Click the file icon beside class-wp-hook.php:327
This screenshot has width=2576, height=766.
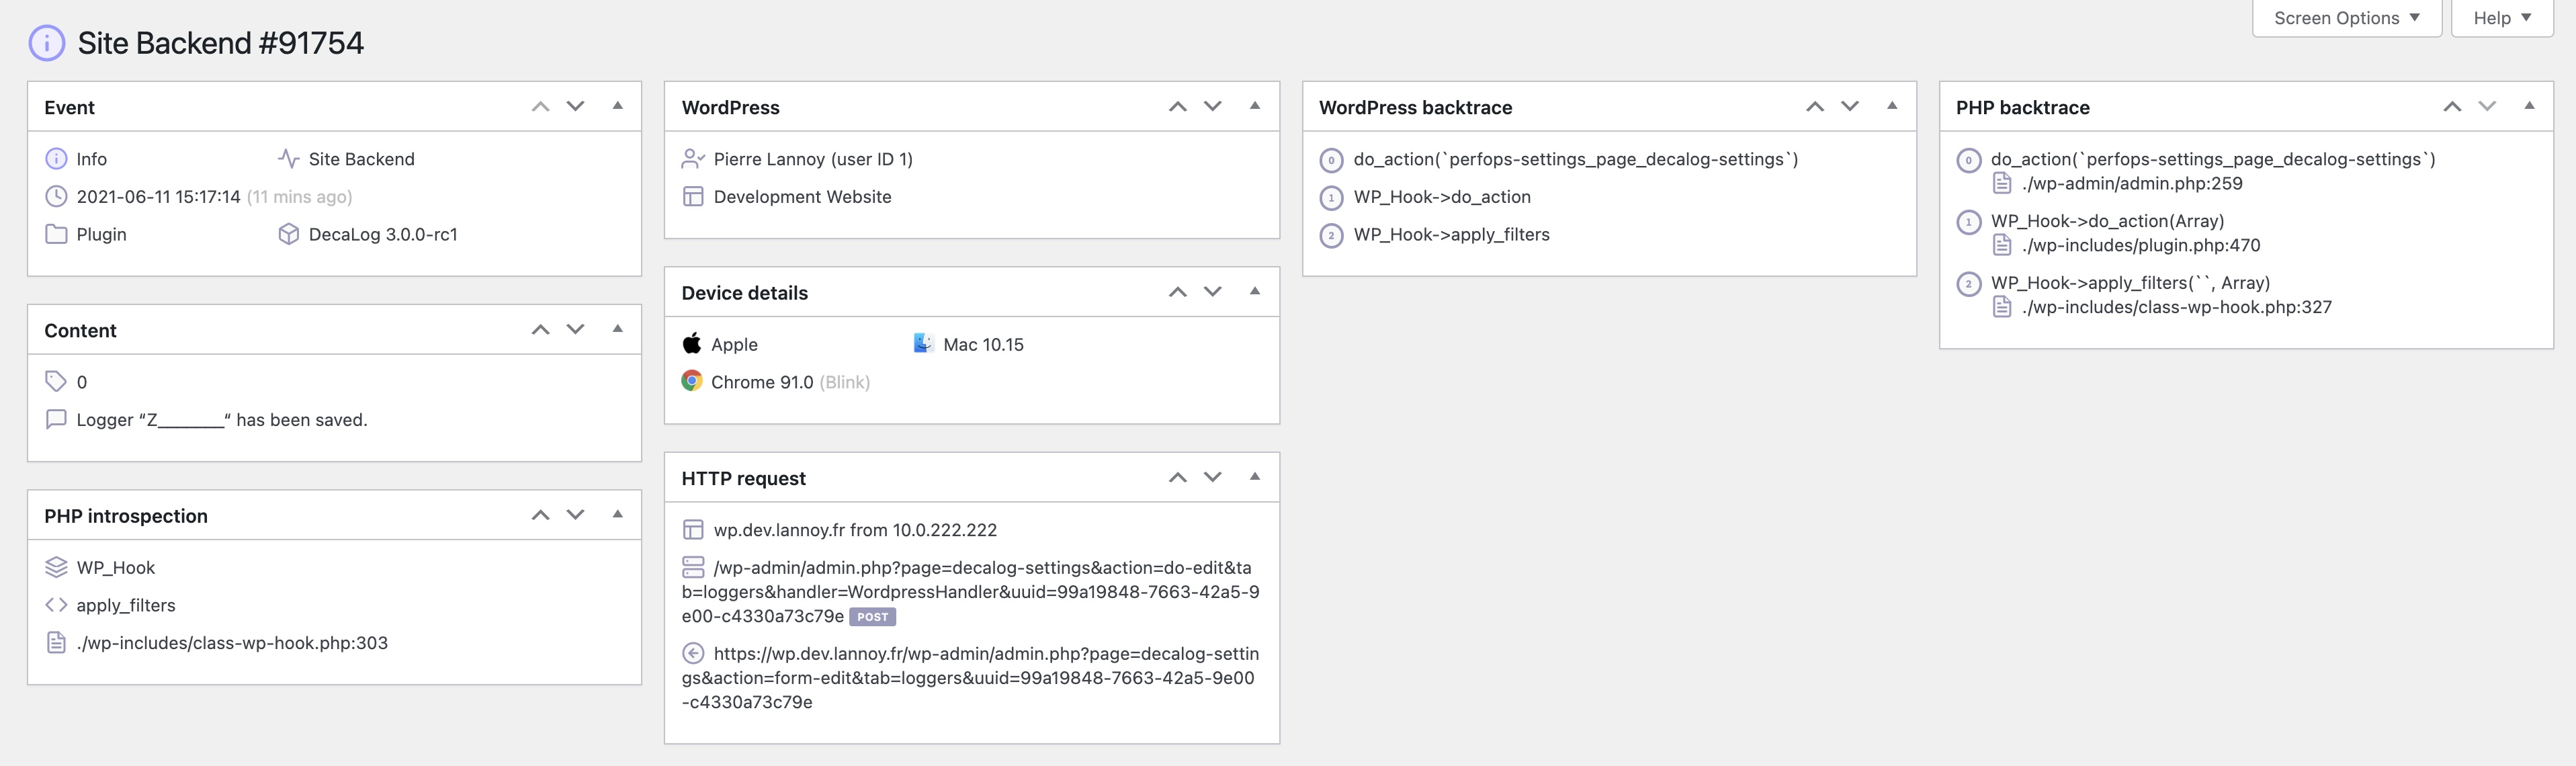pos(2002,307)
